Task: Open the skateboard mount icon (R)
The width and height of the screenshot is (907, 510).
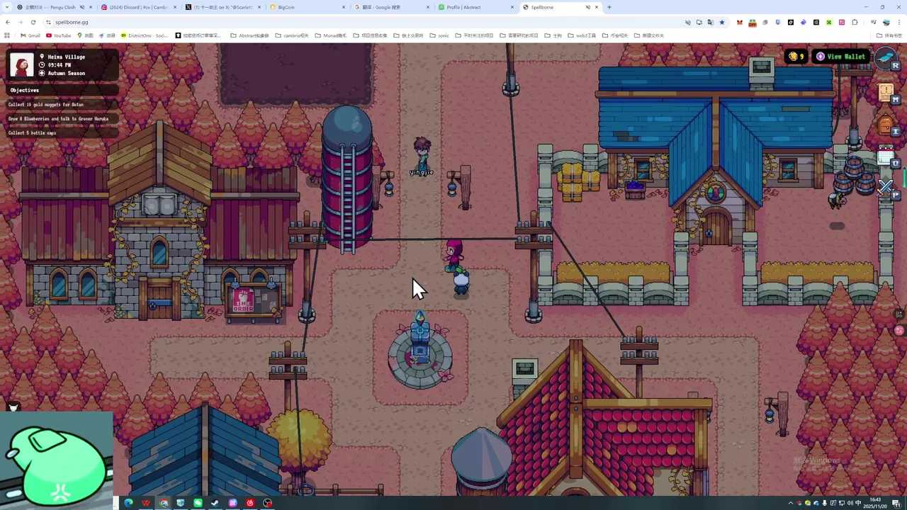Action: (885, 58)
